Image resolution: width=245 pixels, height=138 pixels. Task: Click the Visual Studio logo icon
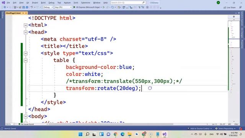click(3, 3)
